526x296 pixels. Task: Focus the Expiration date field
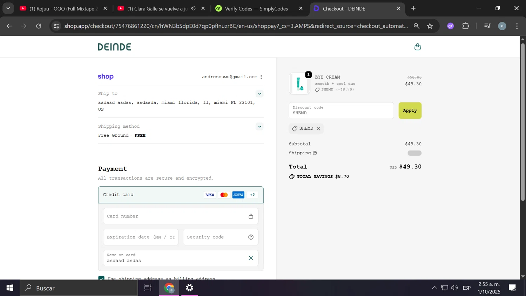click(141, 237)
